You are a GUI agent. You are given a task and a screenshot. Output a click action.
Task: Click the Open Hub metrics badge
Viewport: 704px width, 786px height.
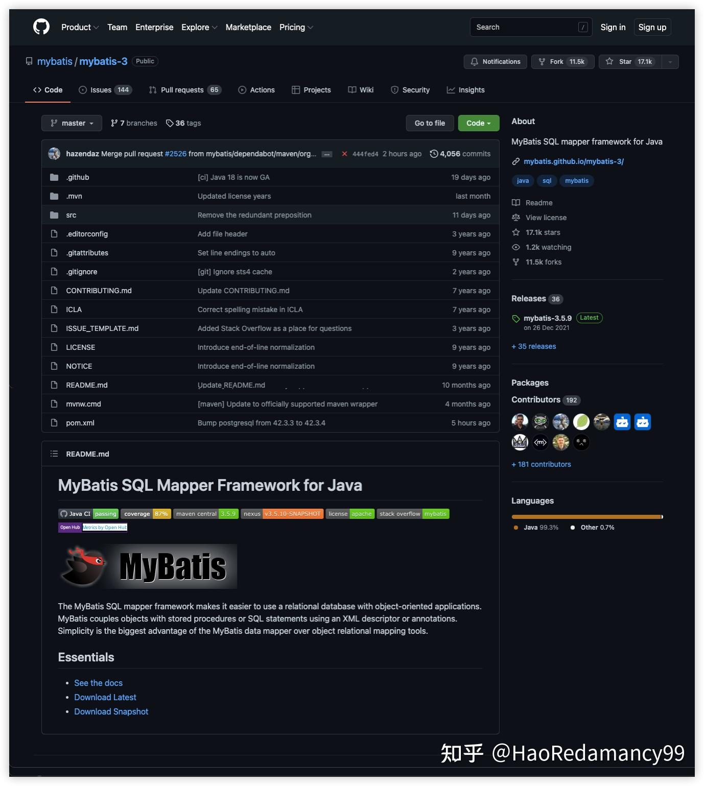(x=92, y=527)
